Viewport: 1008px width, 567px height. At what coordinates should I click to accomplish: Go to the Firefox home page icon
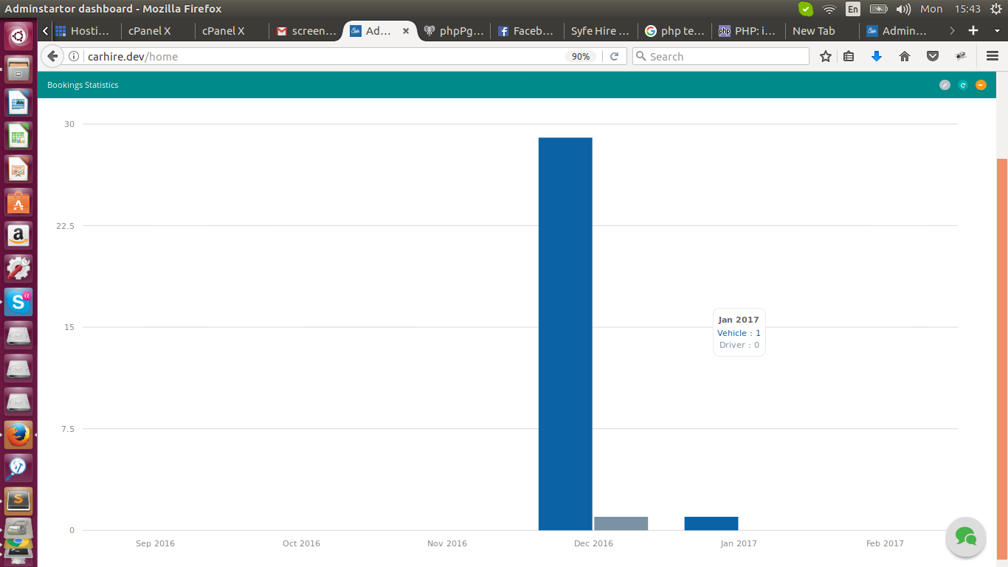[x=905, y=56]
